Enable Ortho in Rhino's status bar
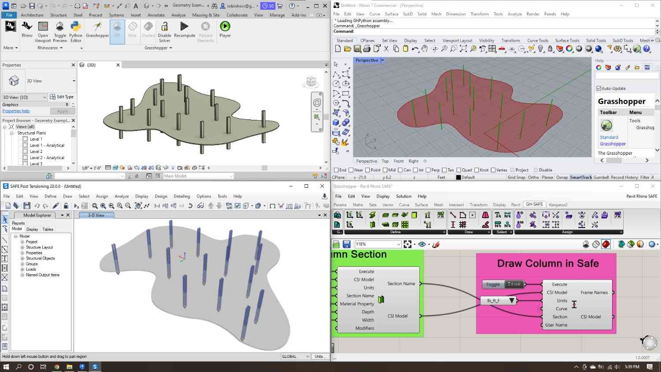This screenshot has height=372, width=661. point(533,177)
